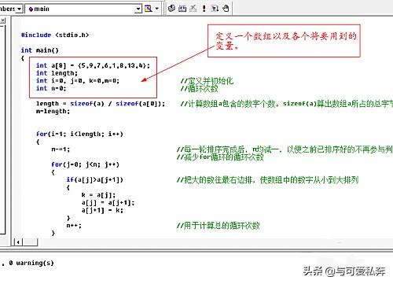Click the int n=0; line

(51, 88)
